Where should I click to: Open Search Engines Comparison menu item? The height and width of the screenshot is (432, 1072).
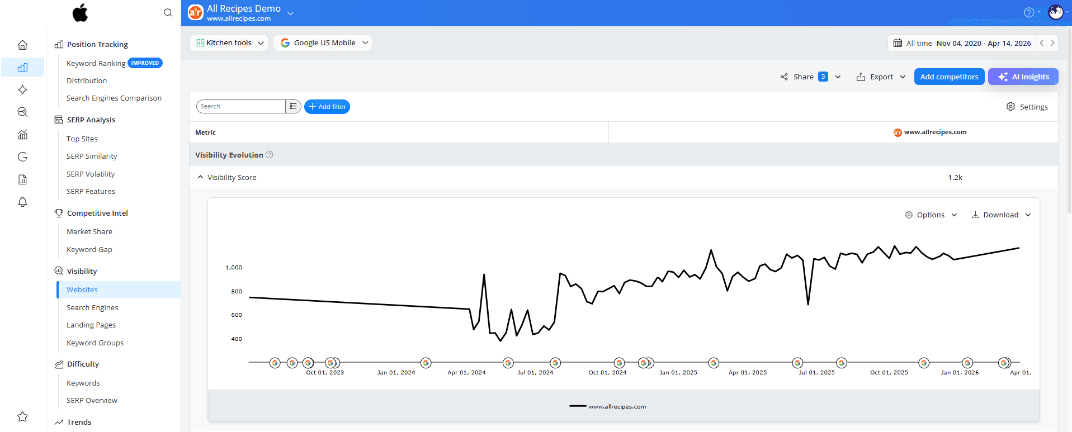114,98
